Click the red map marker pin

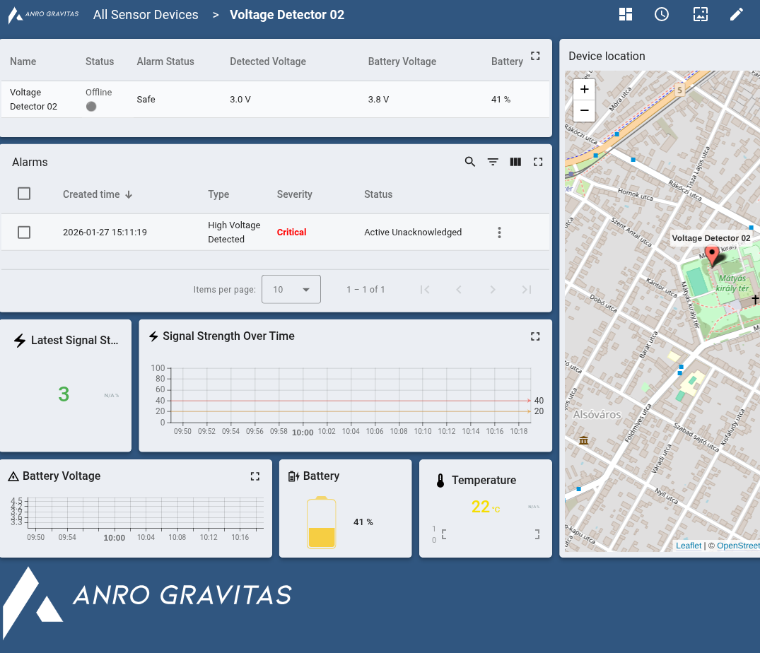click(713, 255)
